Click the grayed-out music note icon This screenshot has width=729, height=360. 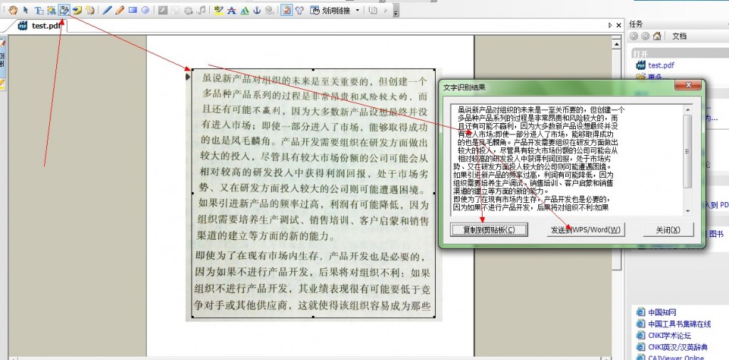tap(201, 10)
